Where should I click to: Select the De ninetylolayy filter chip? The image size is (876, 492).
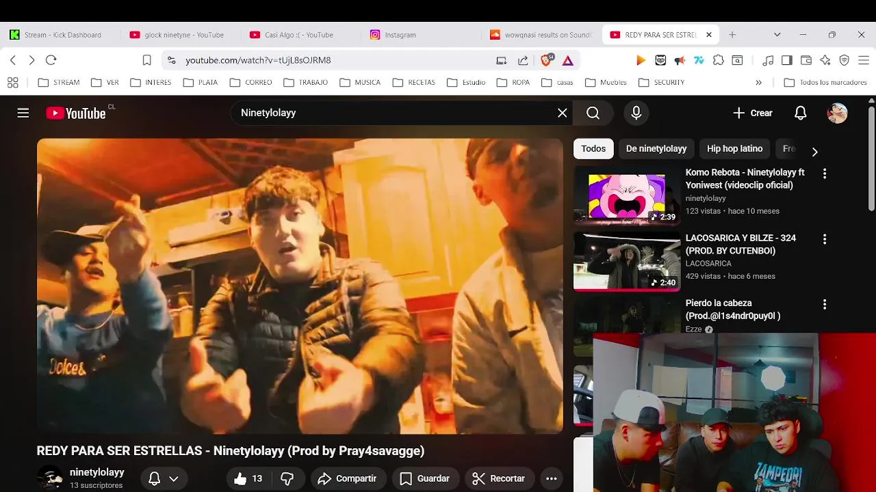click(656, 148)
